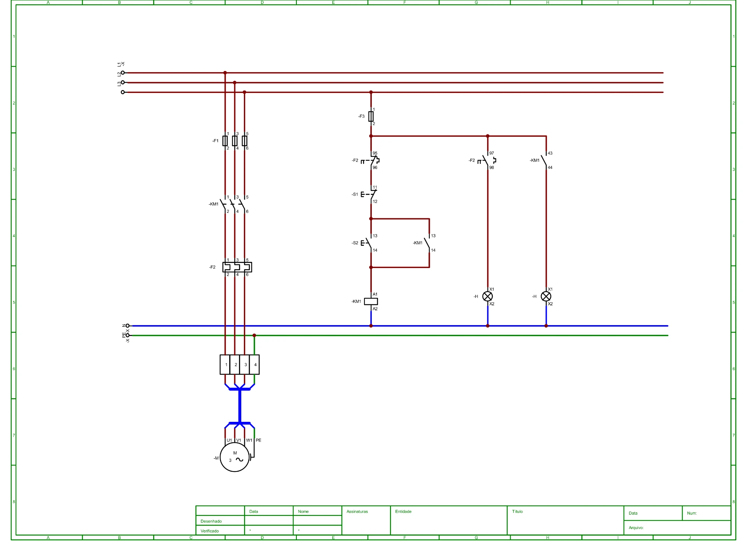
Task: Click the PE bus junction above terminal 4
Action: [x=254, y=335]
